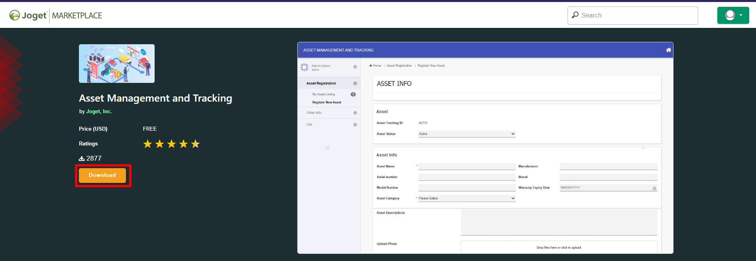Select My Asset Listing menu item
The image size is (756, 261).
tap(324, 94)
